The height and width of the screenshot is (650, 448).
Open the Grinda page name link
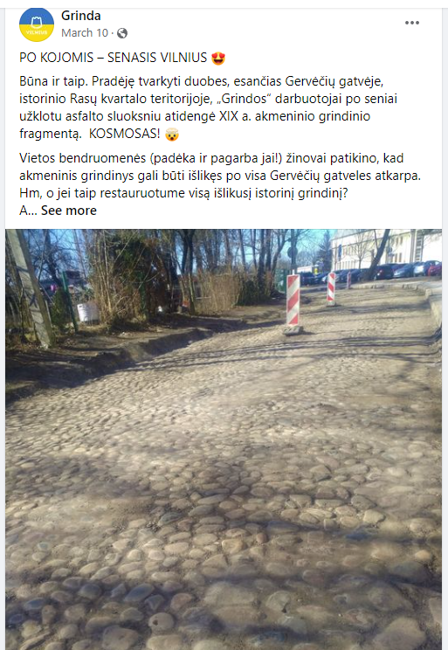tap(81, 16)
